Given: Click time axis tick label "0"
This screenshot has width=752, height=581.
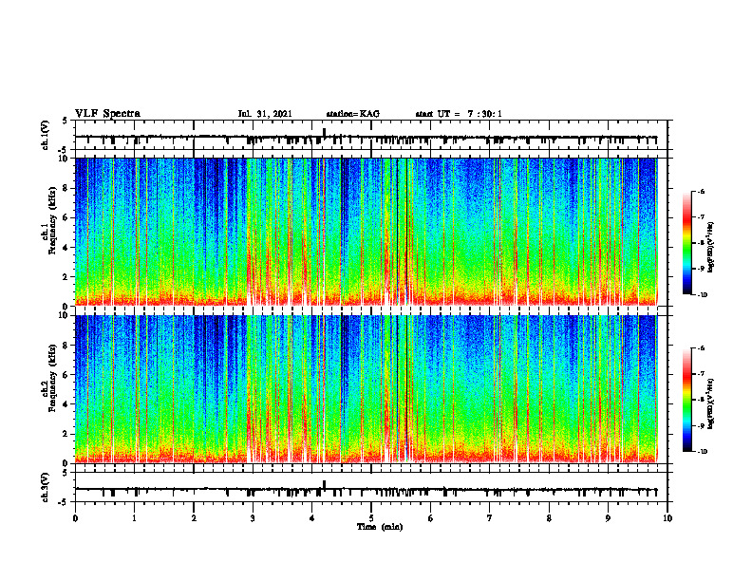Looking at the screenshot, I should [75, 518].
